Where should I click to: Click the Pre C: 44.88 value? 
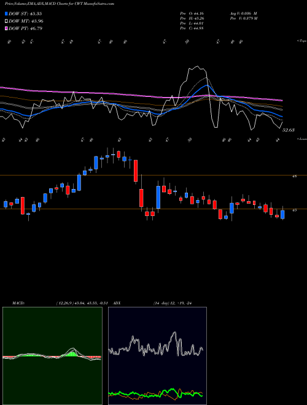click(192, 28)
